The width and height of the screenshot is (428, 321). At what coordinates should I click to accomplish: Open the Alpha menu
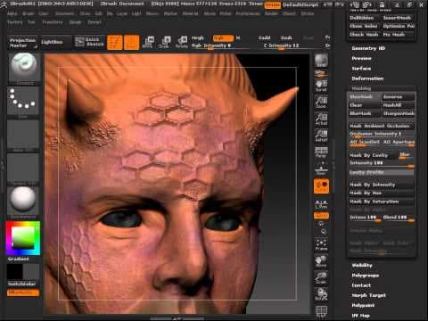tap(12, 13)
